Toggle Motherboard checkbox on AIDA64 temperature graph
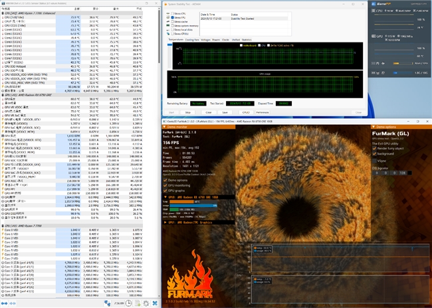This screenshot has height=308, width=432. [241, 45]
